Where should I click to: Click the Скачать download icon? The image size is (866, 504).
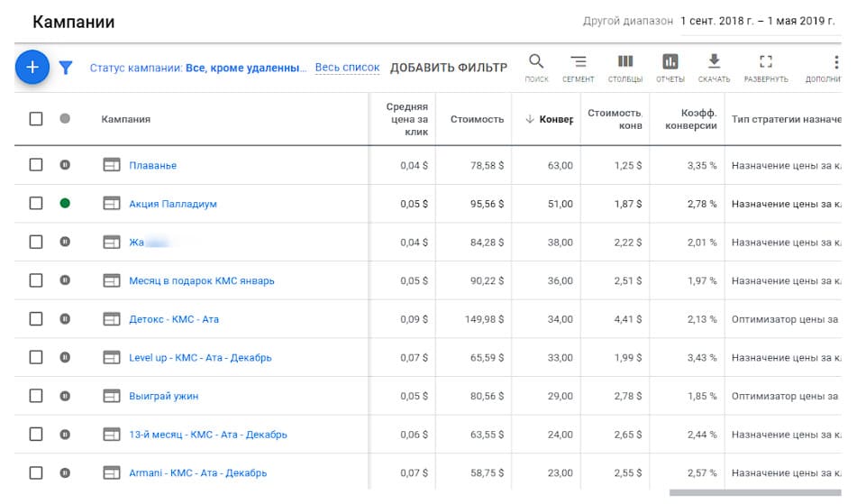point(714,68)
